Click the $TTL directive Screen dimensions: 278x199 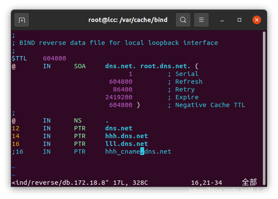tap(19, 58)
